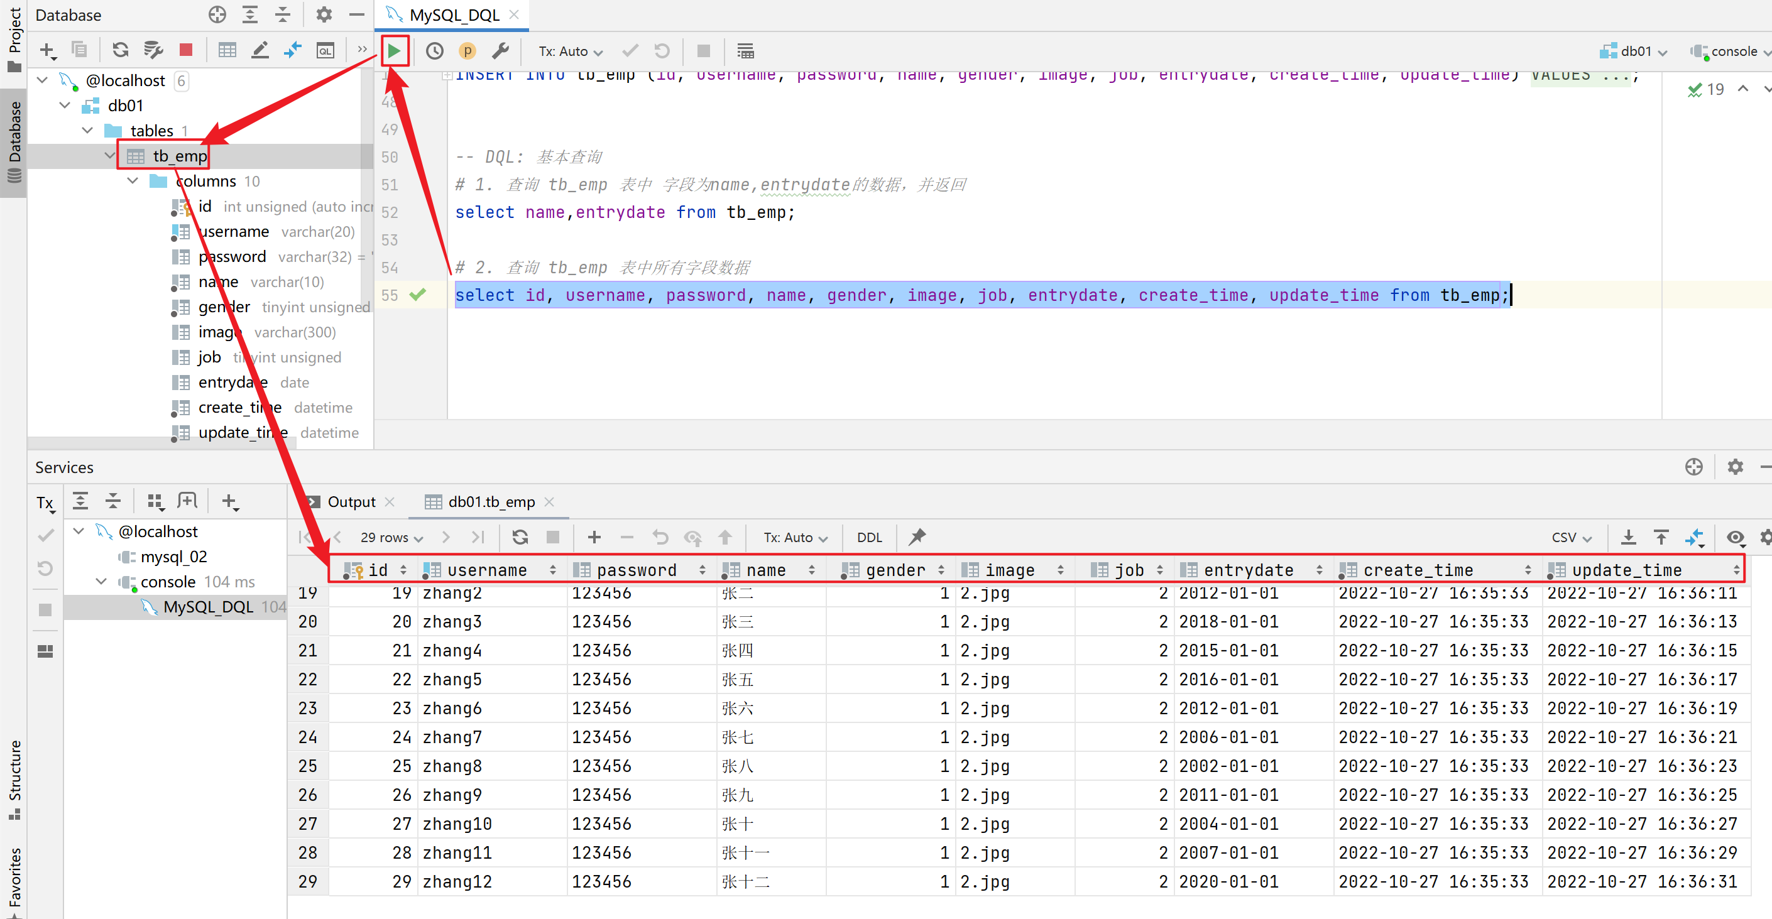Collapse the @localhost data source node
This screenshot has height=919, width=1772.
tap(42, 80)
